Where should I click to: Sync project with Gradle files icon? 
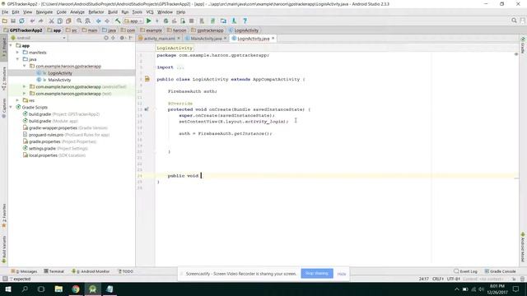point(212,21)
